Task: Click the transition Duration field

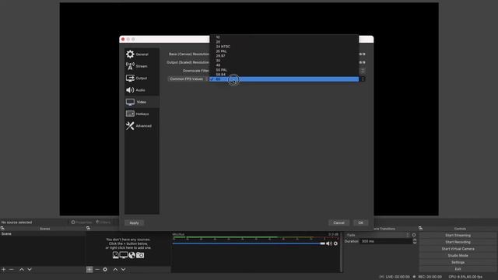Action: coord(386,241)
